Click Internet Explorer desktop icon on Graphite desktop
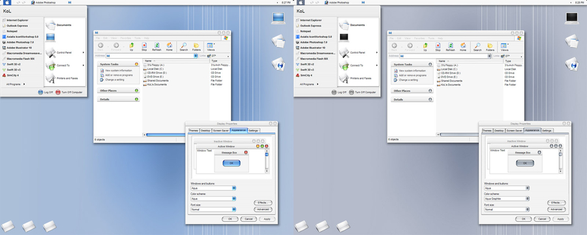Viewport: 587px width, 235px height. (571, 64)
